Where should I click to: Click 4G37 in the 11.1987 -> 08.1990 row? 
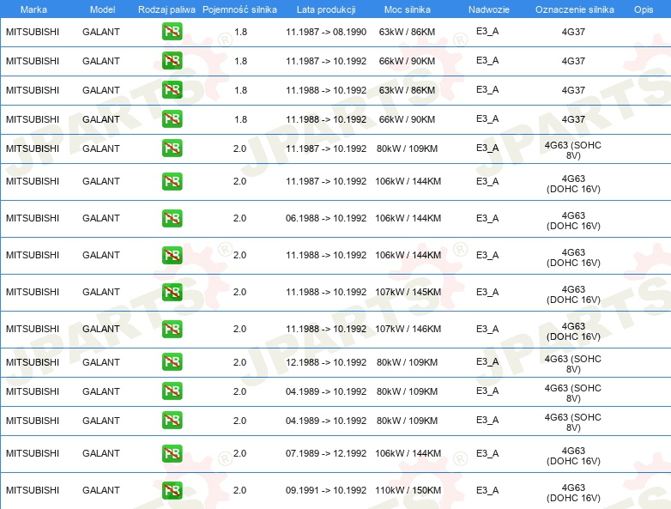(x=573, y=32)
